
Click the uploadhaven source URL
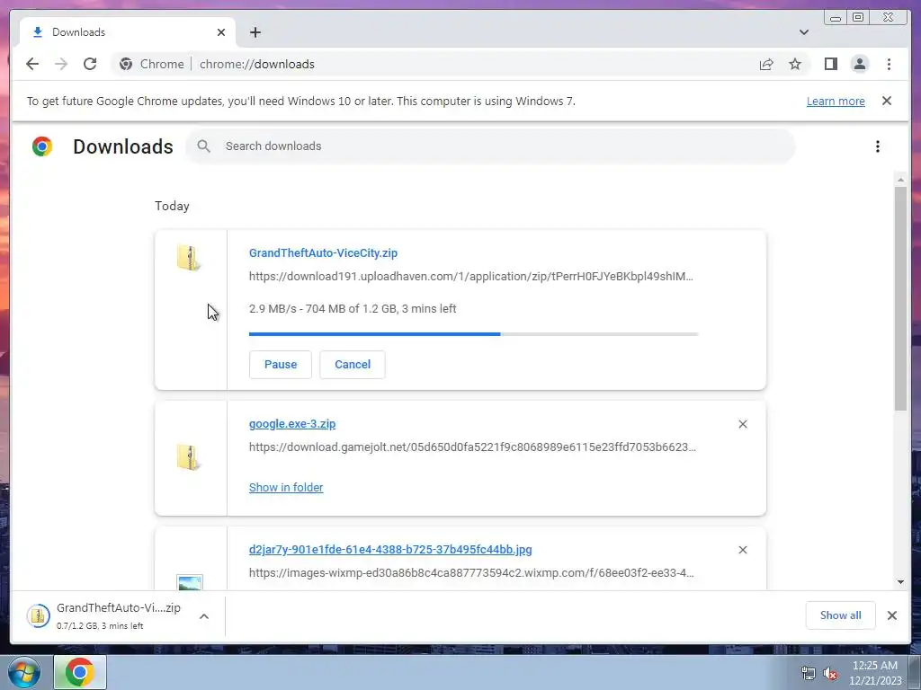[x=471, y=277]
